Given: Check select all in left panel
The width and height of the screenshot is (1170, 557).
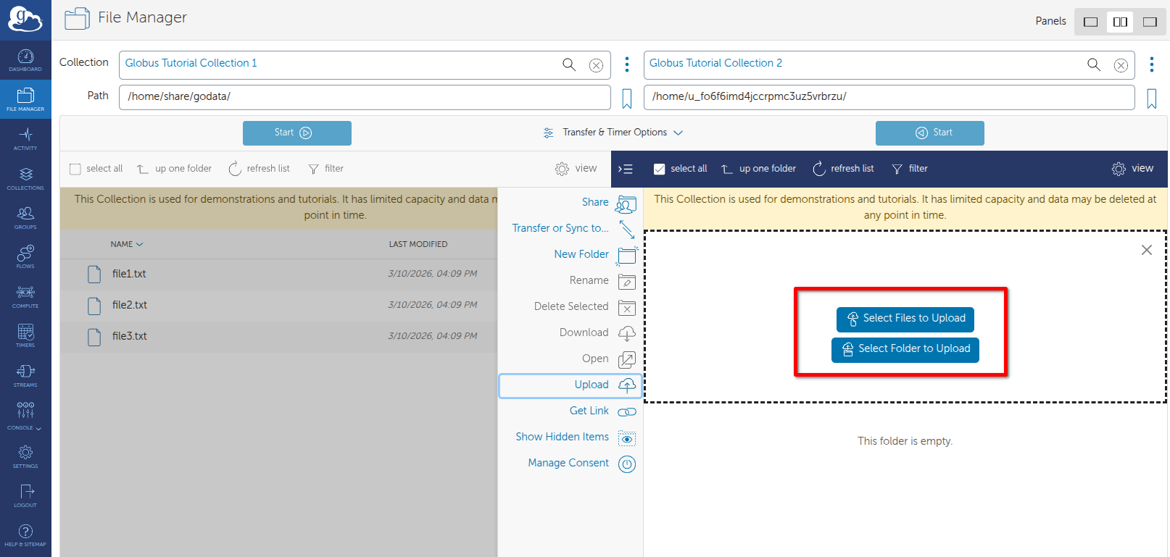Looking at the screenshot, I should tap(75, 169).
